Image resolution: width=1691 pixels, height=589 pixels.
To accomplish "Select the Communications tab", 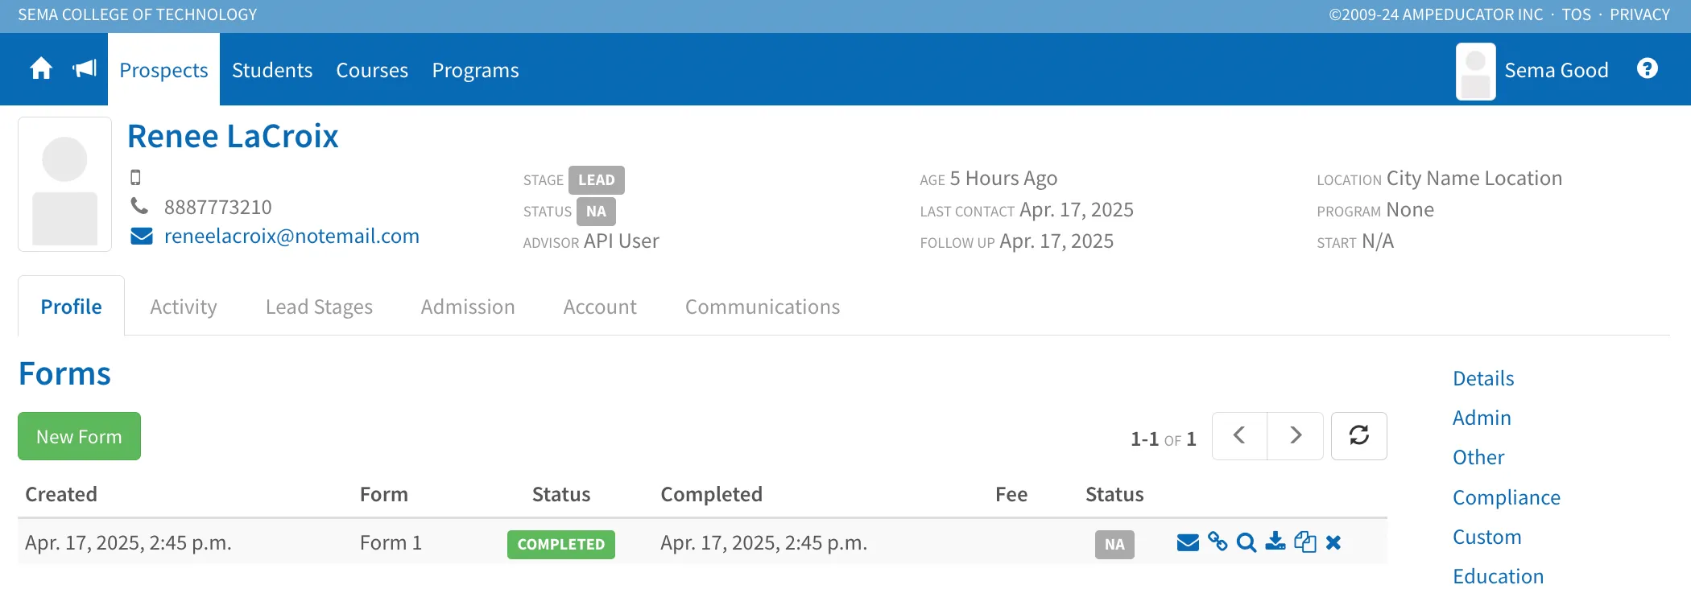I will coord(763,307).
